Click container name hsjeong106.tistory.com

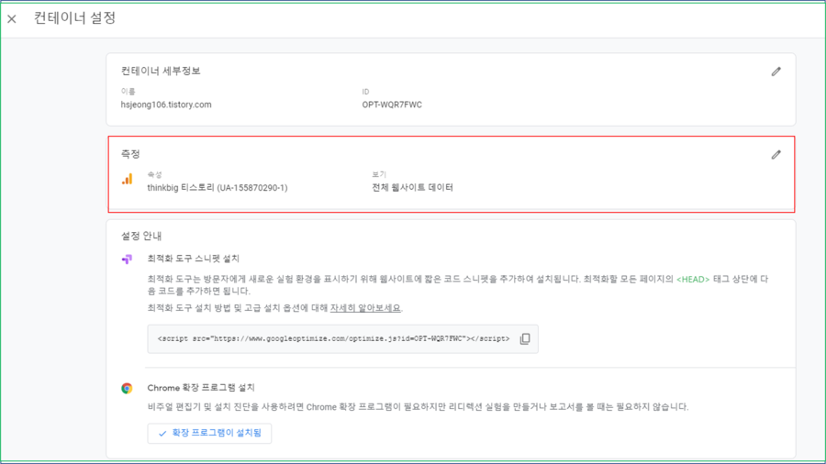pos(166,105)
